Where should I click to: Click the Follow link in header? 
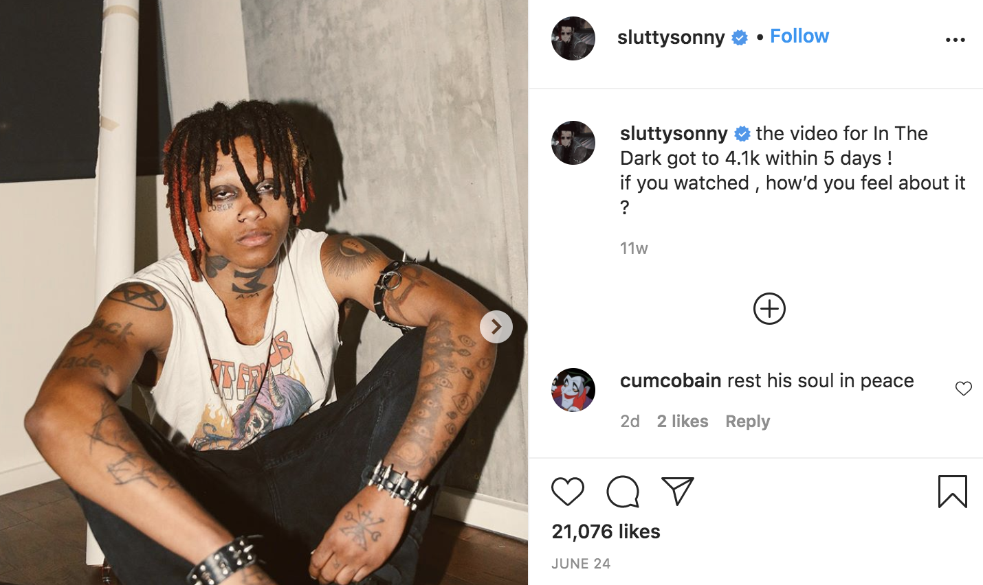point(799,36)
